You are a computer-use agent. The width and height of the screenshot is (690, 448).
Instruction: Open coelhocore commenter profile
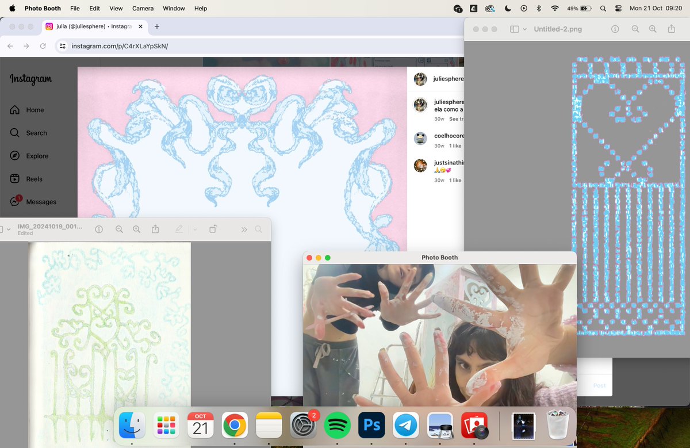420,138
